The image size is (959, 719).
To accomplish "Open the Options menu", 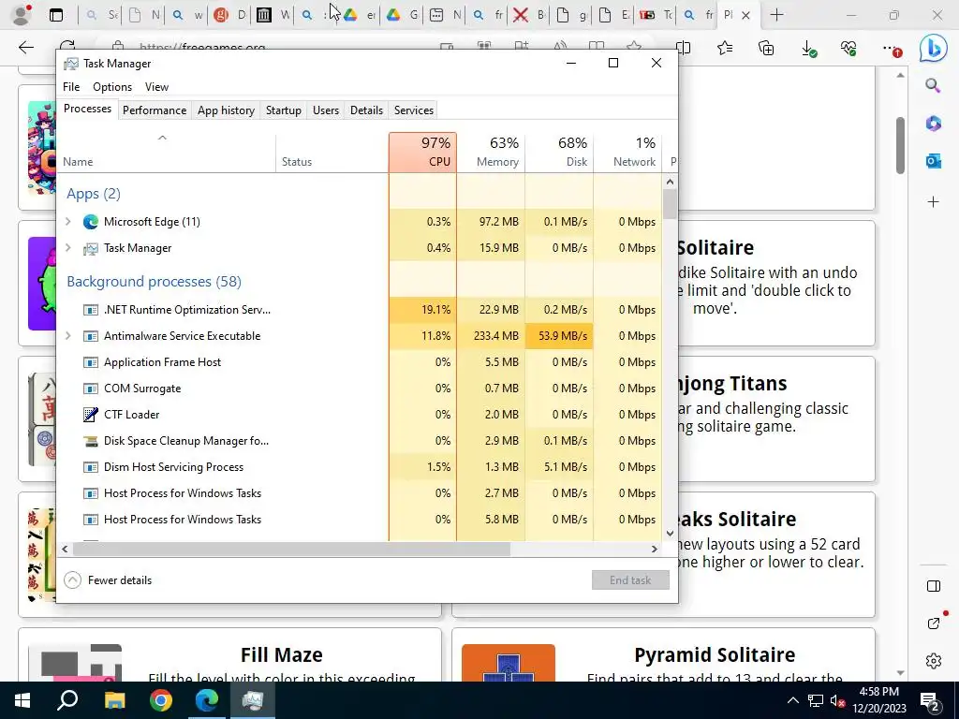I will pos(112,87).
